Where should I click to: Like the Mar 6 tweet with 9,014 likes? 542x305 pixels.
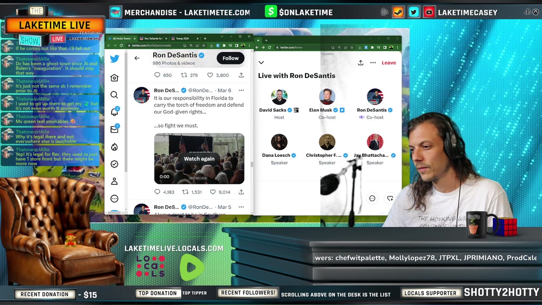pos(213,192)
